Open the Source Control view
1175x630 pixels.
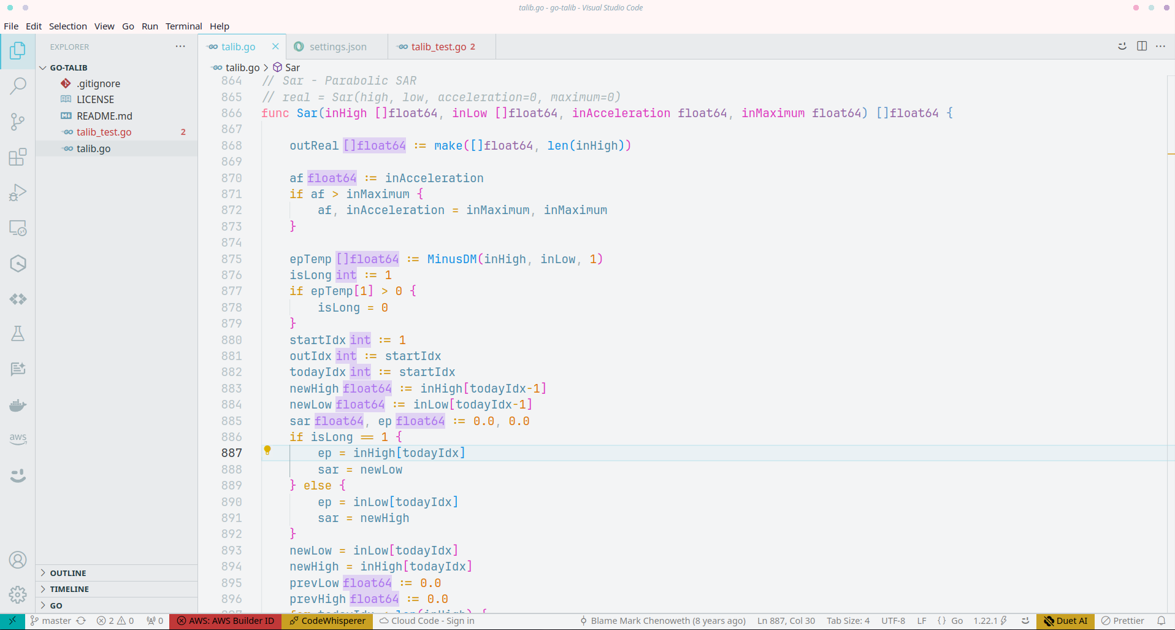point(18,121)
